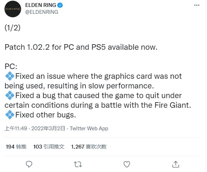View the 194 转推 retweets list

click(x=16, y=147)
